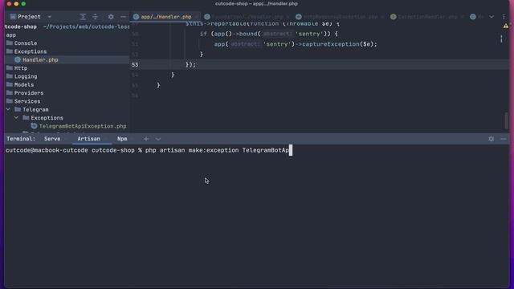Collapse the Telegram Exceptions subfolder
This screenshot has width=514, height=289.
[16, 118]
